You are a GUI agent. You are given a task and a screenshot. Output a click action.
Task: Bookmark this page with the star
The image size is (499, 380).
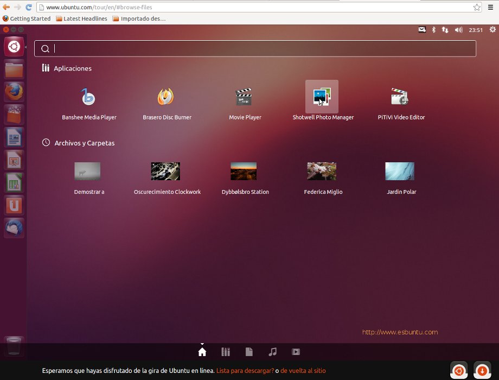click(477, 7)
